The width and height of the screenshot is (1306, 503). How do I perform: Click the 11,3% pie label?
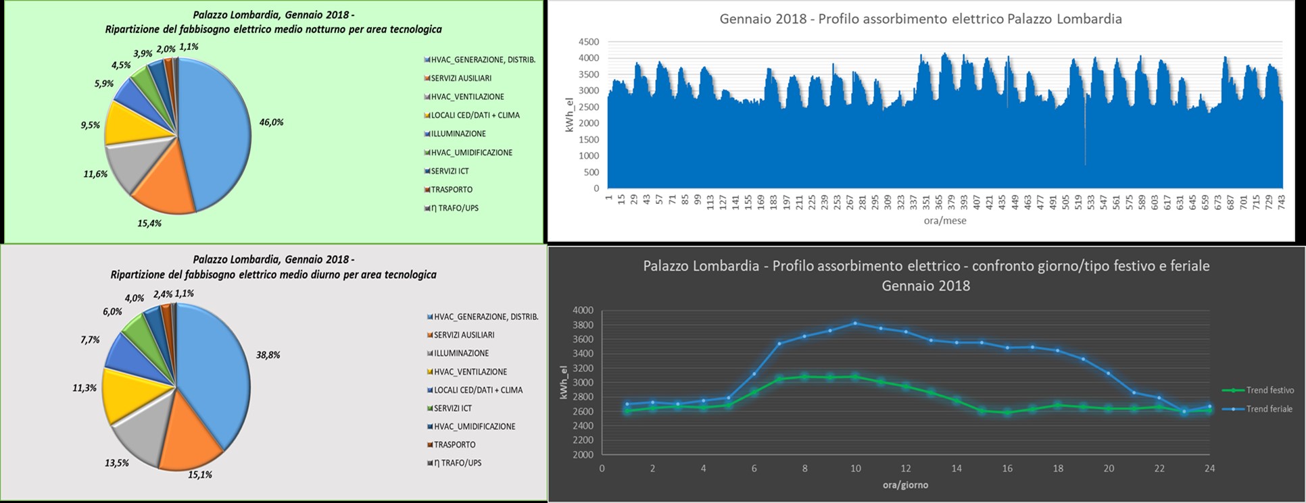[x=84, y=388]
